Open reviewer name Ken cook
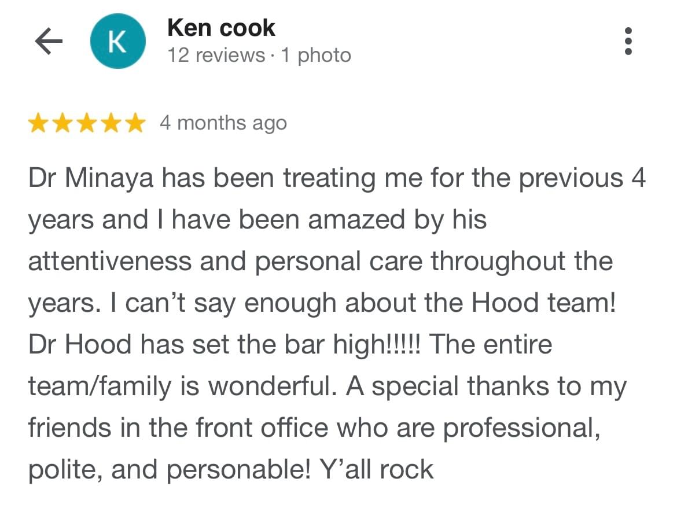 (221, 28)
